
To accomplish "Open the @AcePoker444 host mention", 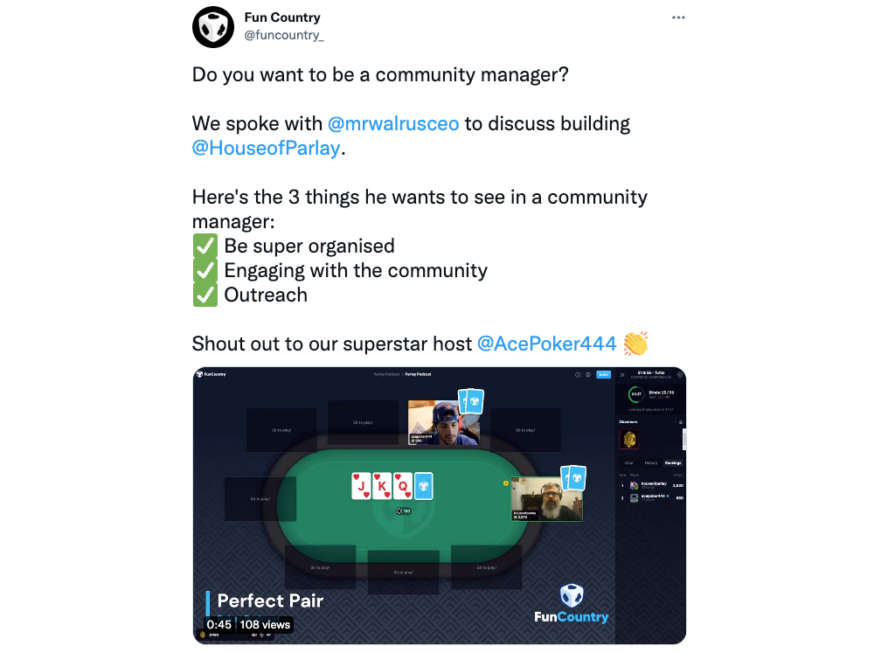I will point(547,344).
